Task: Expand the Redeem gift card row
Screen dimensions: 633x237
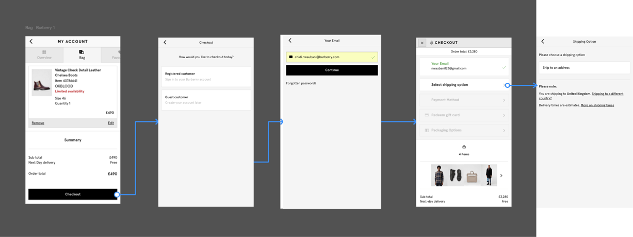Action: [464, 115]
